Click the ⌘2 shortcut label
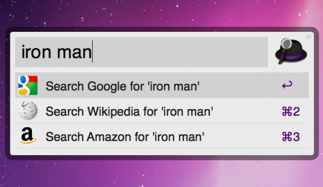Screen dimensions: 323x187 click(x=290, y=112)
